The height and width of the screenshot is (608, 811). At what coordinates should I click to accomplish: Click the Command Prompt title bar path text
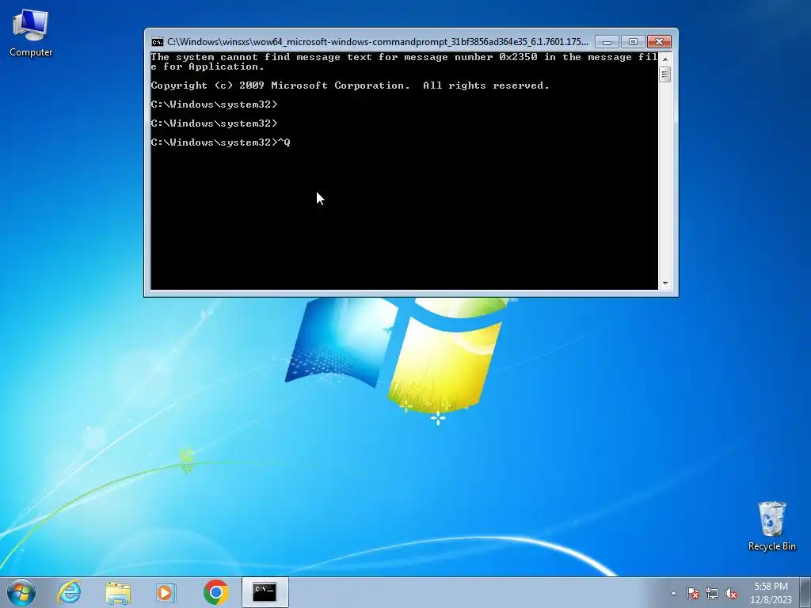tap(378, 42)
